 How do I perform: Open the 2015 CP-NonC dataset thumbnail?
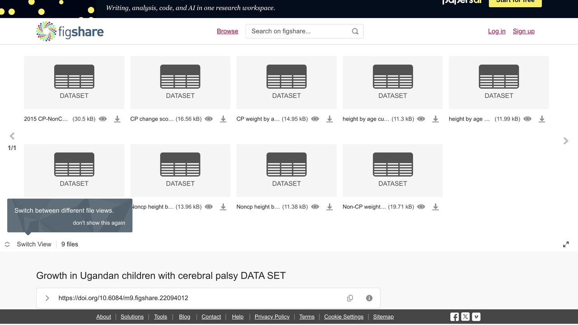point(74,83)
